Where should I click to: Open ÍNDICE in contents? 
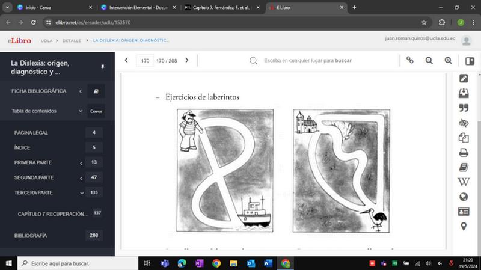[x=22, y=147]
